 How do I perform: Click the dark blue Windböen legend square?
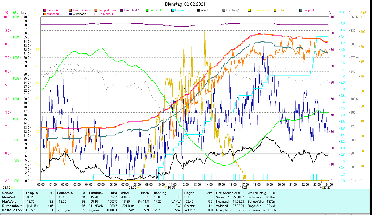70,14
